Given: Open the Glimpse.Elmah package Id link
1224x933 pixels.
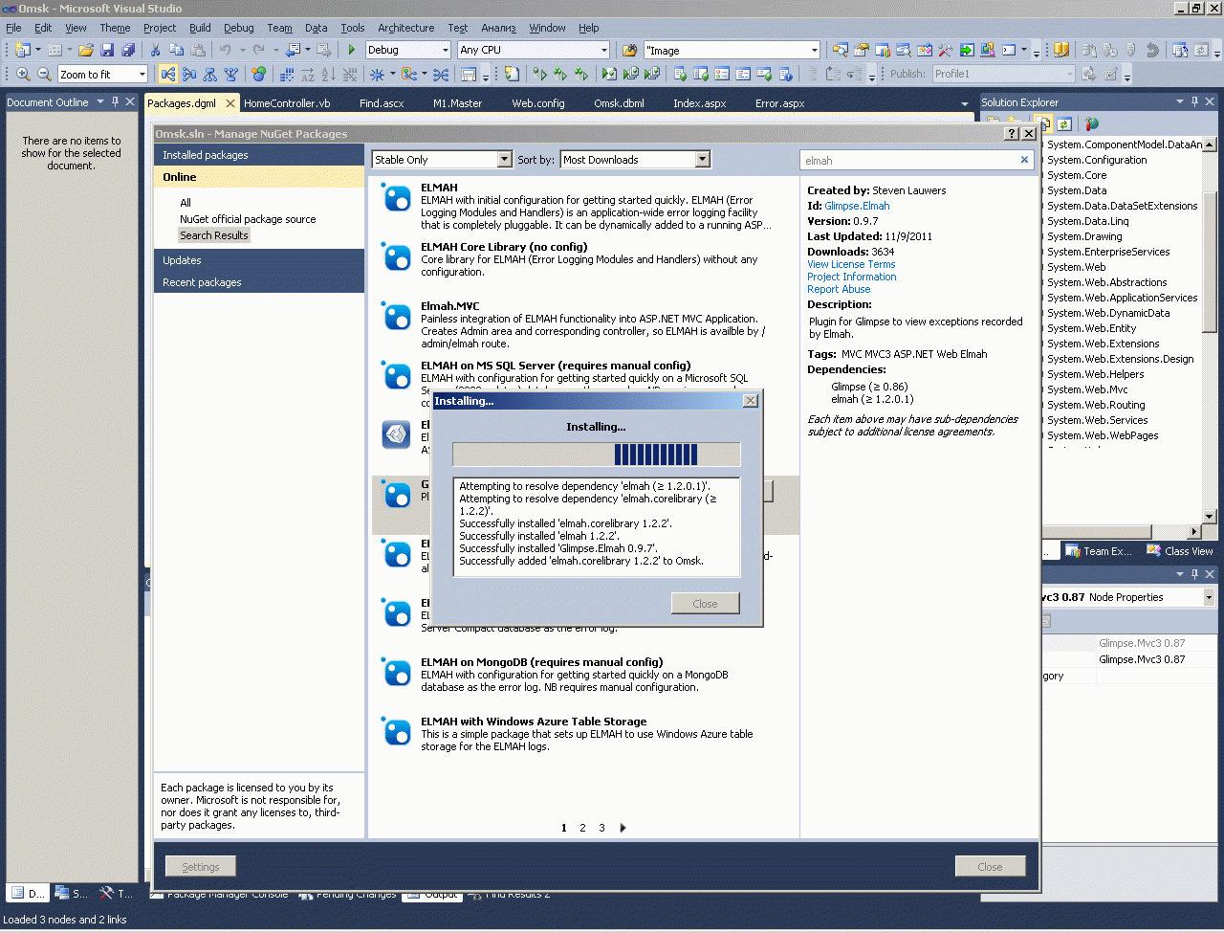Looking at the screenshot, I should point(857,206).
